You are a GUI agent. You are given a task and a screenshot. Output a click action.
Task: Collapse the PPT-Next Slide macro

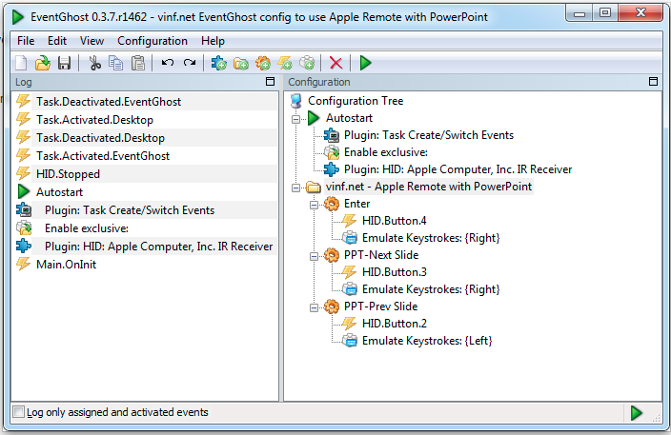tap(315, 255)
